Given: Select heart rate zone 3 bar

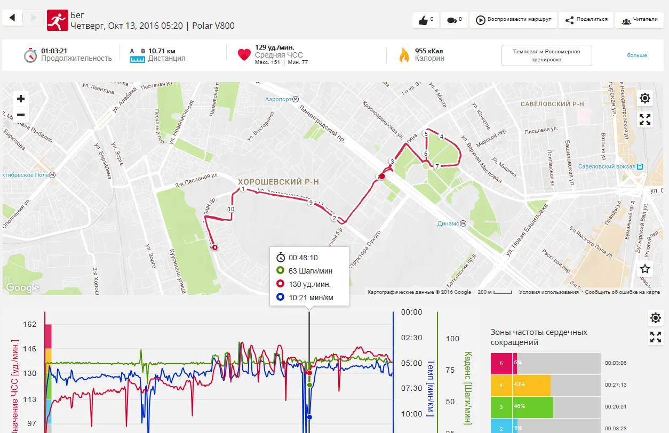Looking at the screenshot, I should pyautogui.click(x=545, y=407).
